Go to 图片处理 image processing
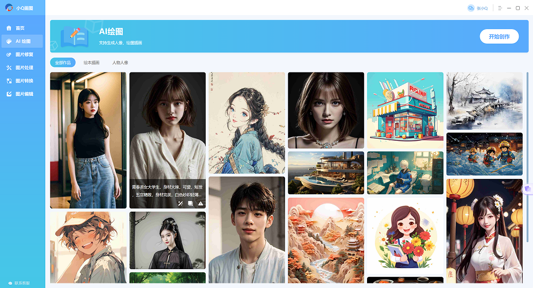This screenshot has width=533, height=288. (x=23, y=68)
